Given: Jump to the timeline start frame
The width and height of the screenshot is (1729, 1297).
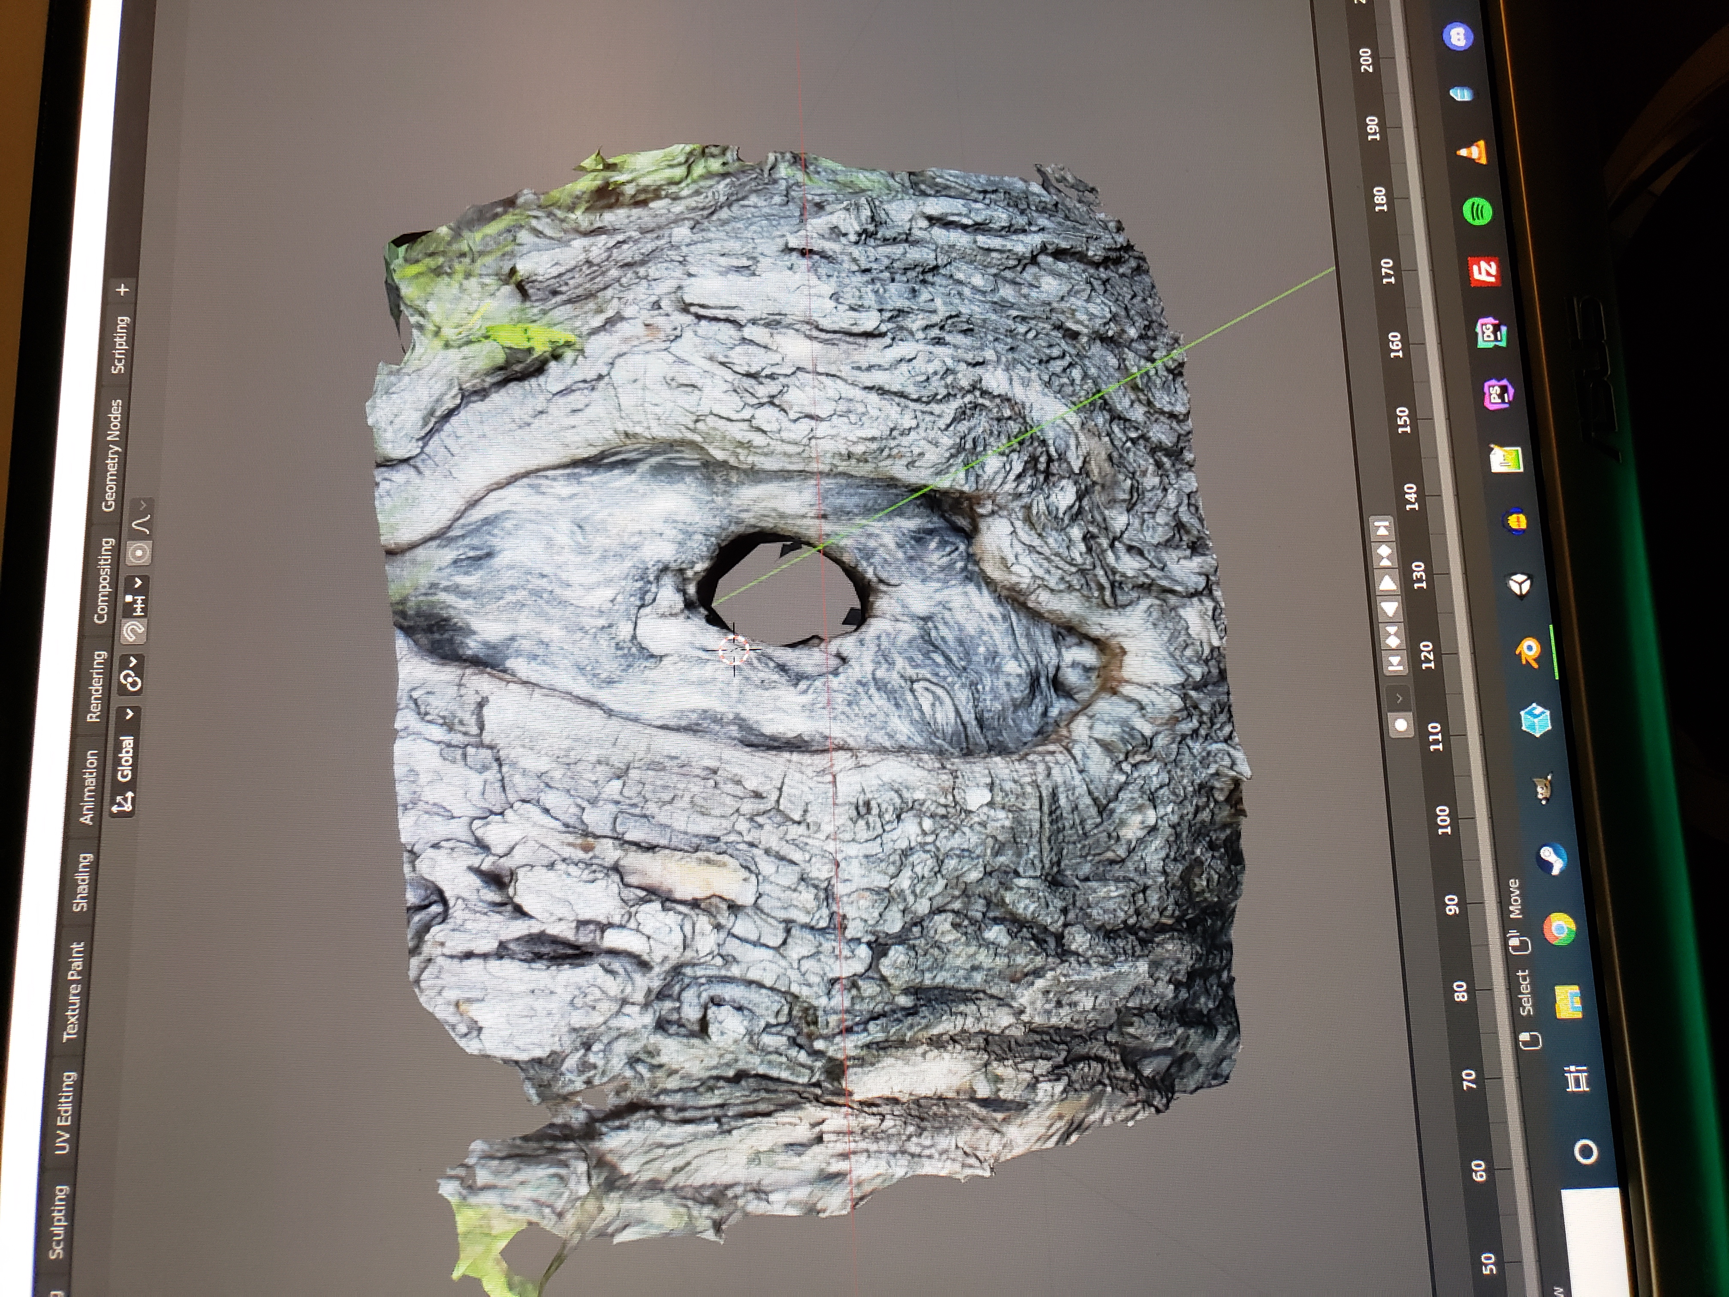Looking at the screenshot, I should point(1395,663).
